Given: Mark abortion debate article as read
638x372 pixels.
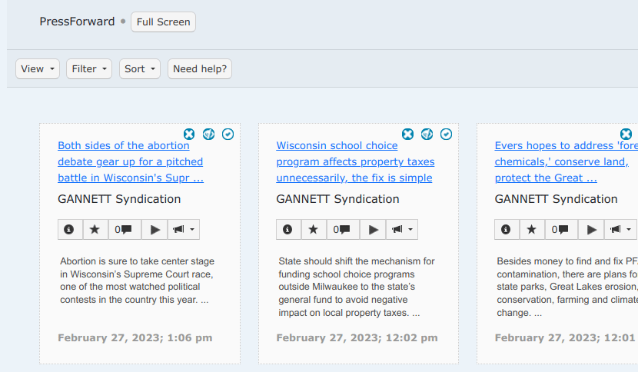Looking at the screenshot, I should pyautogui.click(x=228, y=134).
